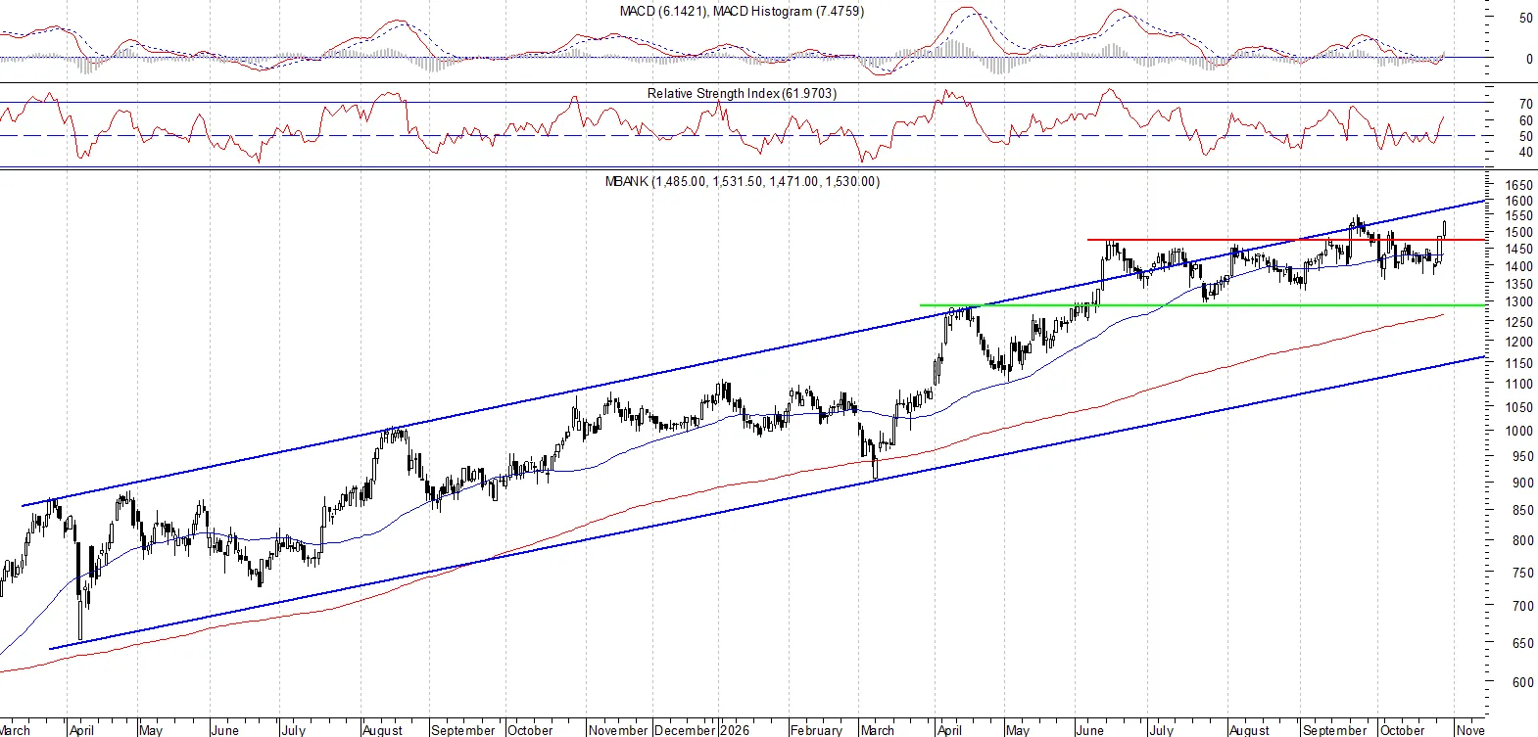
Task: Click the October 2026 month label
Action: (x=1402, y=730)
